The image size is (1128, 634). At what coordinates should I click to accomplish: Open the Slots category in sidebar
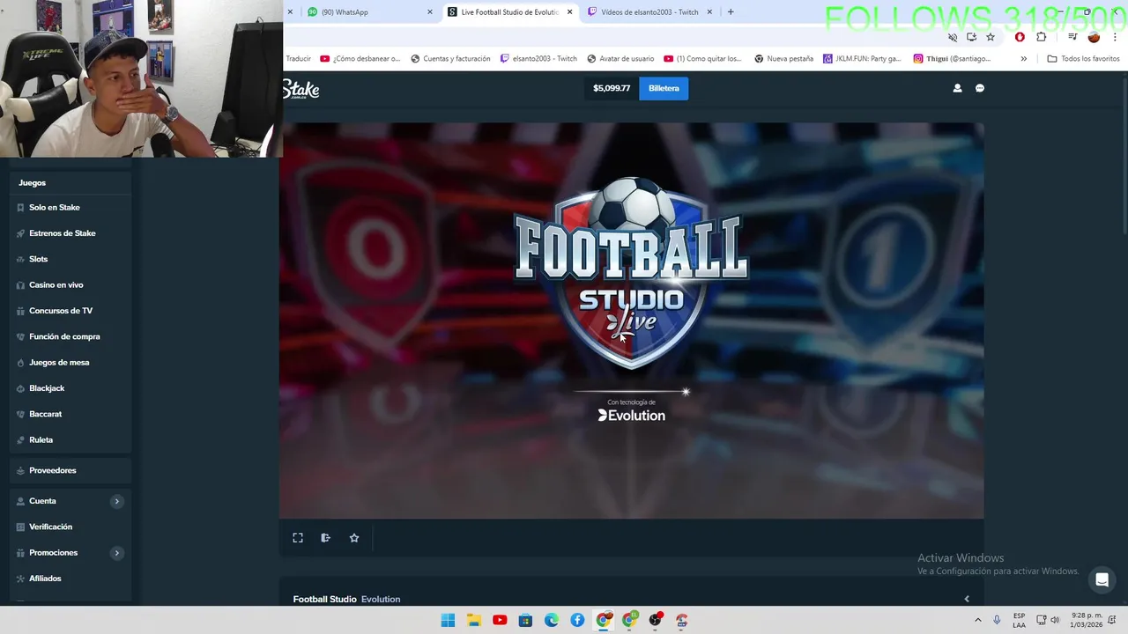[x=70, y=259]
